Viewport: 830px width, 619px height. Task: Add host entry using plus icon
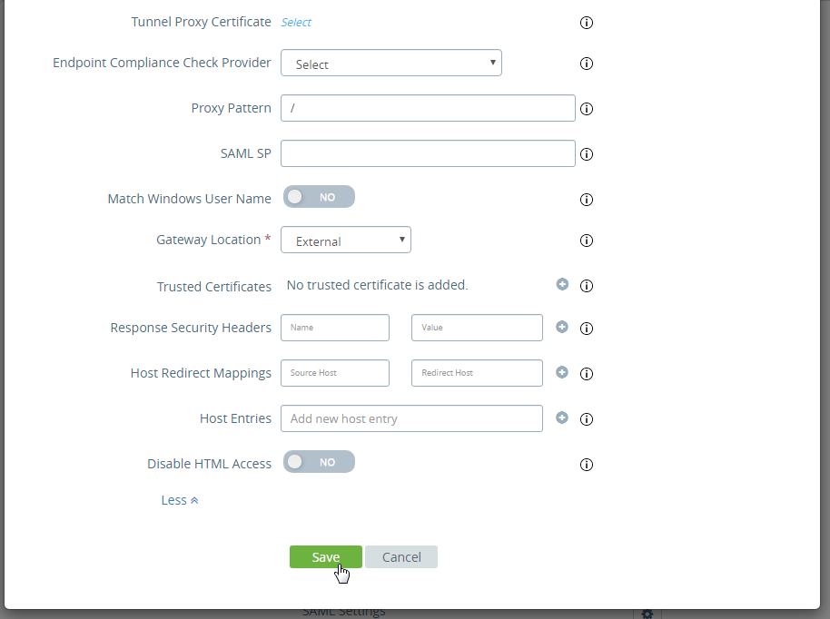pos(562,418)
